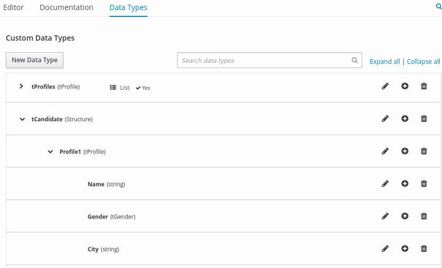The height and width of the screenshot is (268, 442).
Task: Edit the Profile1 field
Action: tap(385, 151)
